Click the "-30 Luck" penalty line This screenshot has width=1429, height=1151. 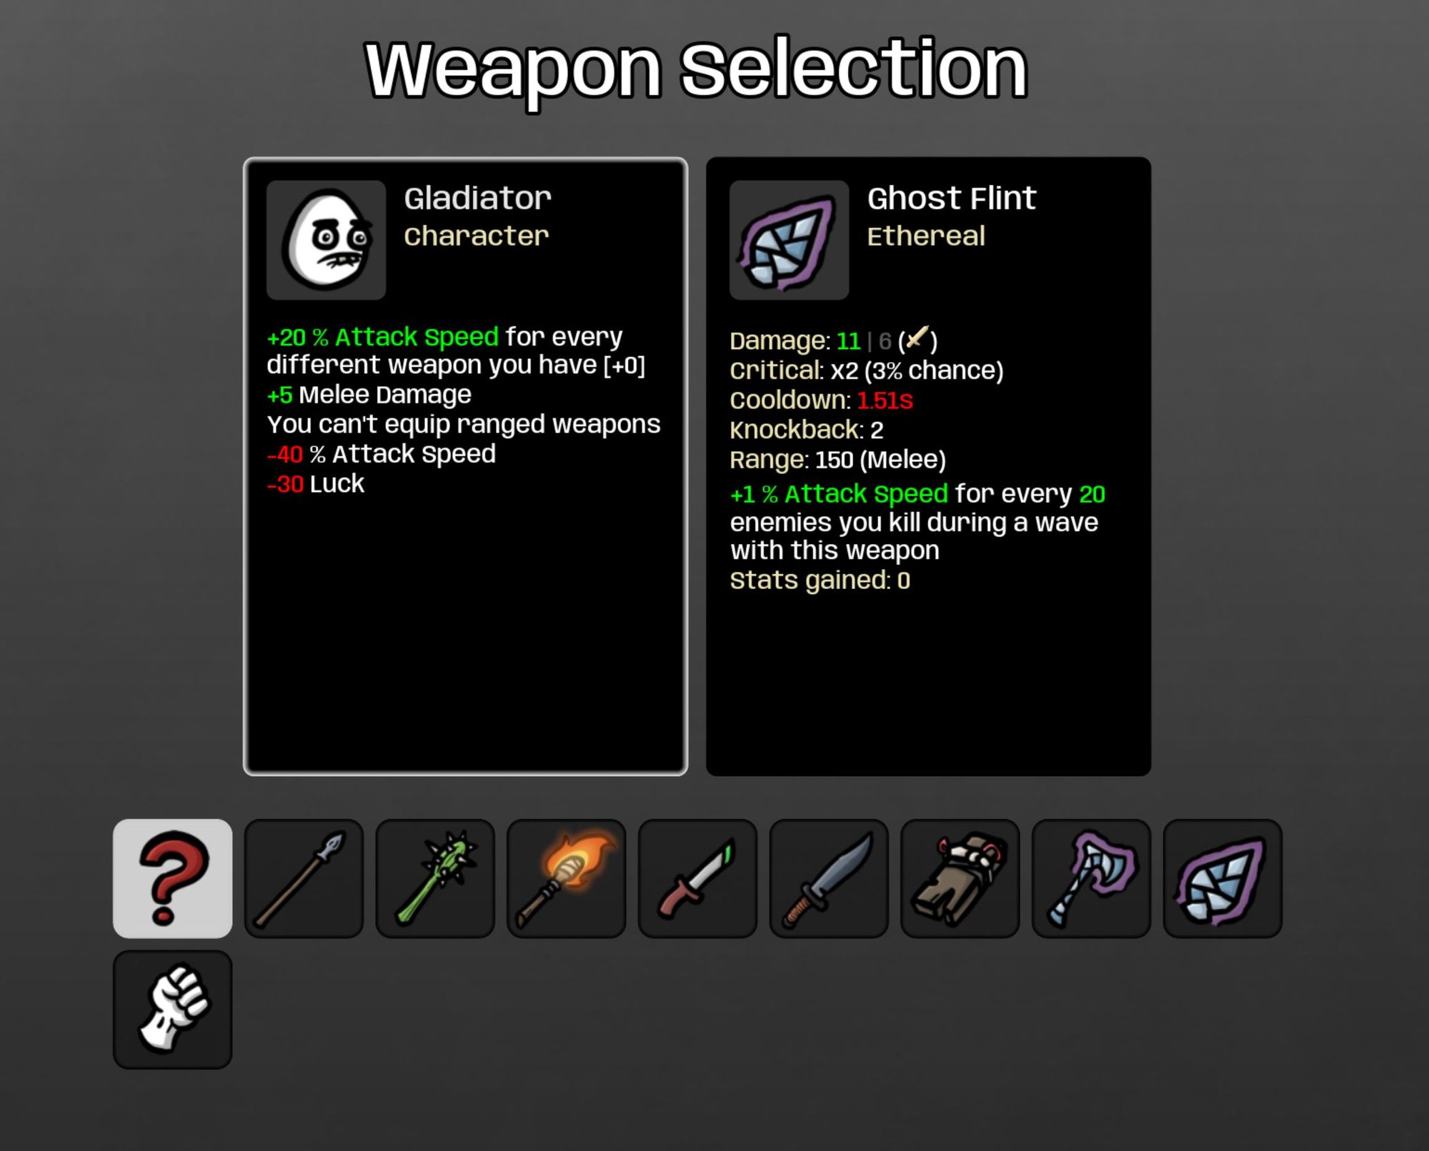(315, 484)
